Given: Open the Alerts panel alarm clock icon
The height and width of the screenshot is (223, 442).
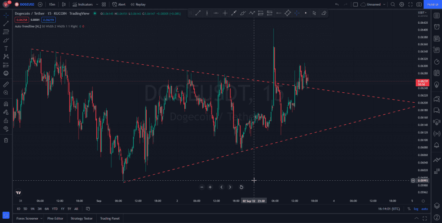Looking at the screenshot, I should 436,27.
